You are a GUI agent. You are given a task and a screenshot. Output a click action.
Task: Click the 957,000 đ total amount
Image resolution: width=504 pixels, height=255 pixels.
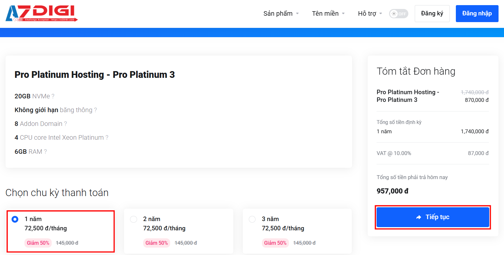393,191
